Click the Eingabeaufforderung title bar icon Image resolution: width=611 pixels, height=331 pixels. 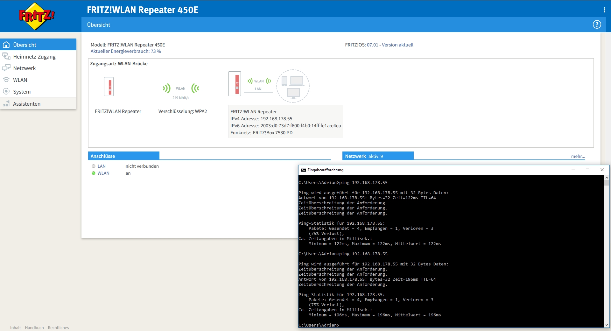303,170
